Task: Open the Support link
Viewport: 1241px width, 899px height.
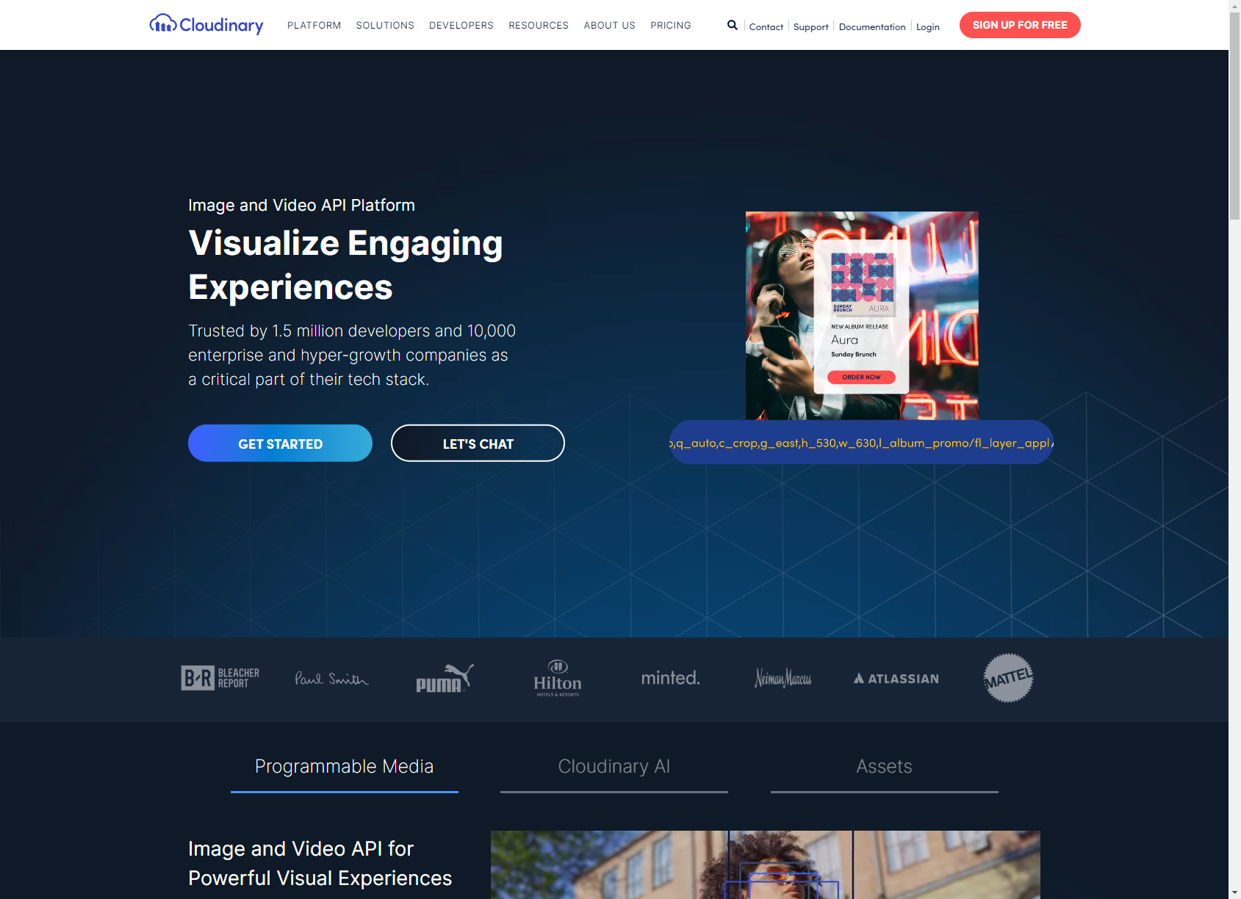Action: point(811,26)
